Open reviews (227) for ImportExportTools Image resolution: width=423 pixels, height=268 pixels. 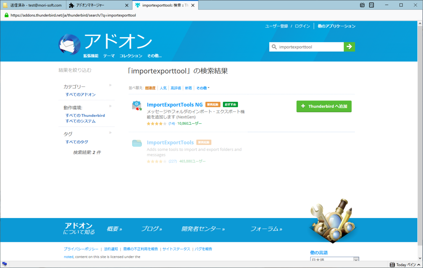click(x=173, y=161)
